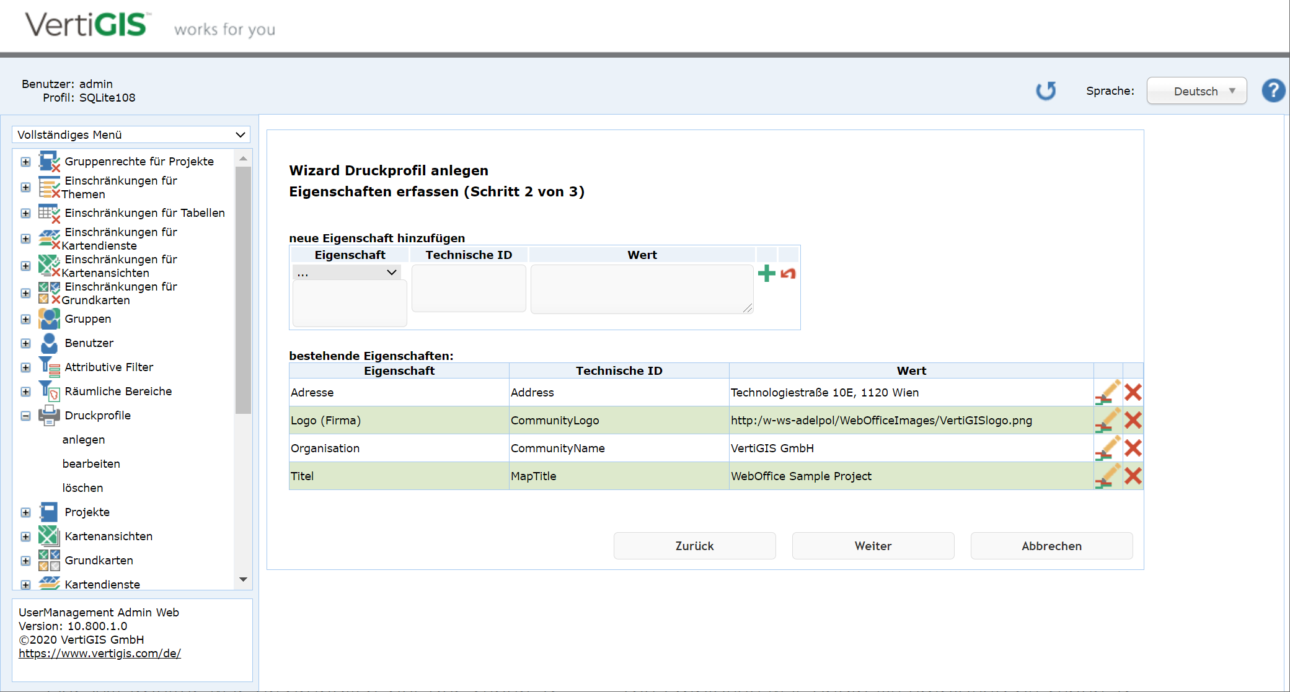The image size is (1290, 692).
Task: Open the Sprache Deutsch dropdown
Action: 1196,91
